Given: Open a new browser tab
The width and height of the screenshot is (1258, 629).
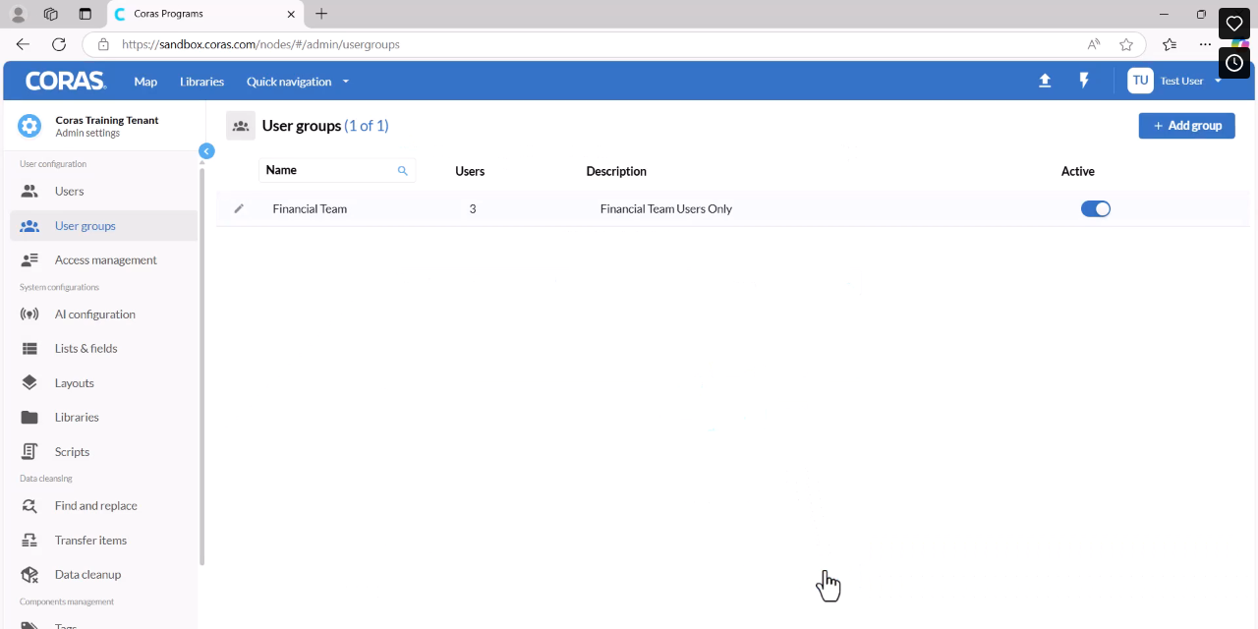Looking at the screenshot, I should [321, 14].
